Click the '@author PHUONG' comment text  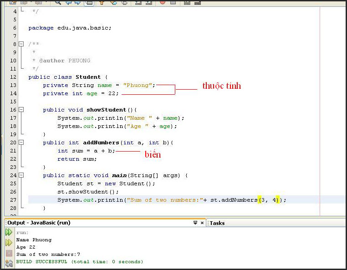pyautogui.click(x=65, y=61)
